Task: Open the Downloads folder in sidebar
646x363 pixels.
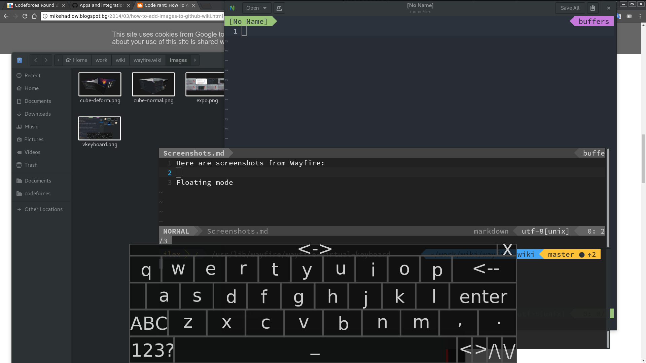Action: tap(37, 114)
